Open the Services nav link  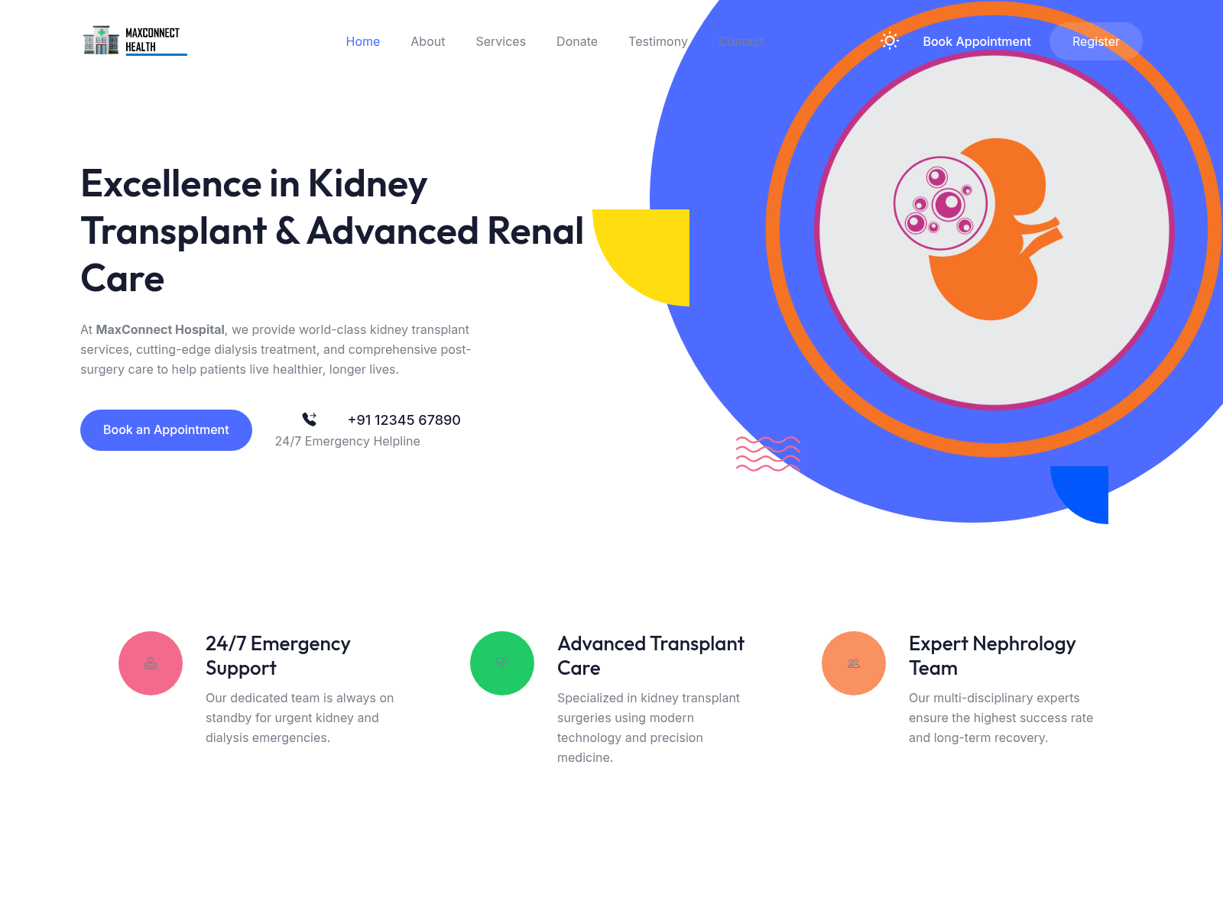tap(501, 41)
